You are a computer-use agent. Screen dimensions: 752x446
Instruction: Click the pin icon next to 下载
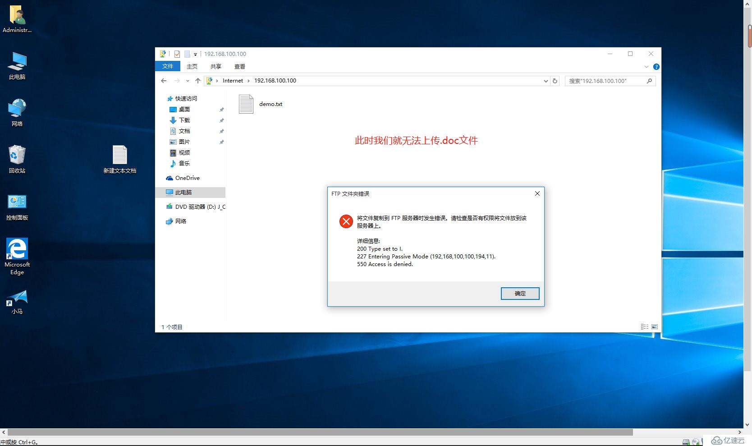221,120
